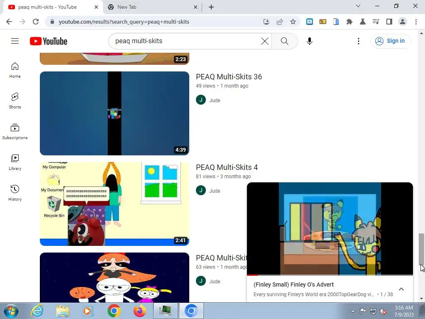
Task: Open the Windows Start menu orb
Action: pos(11,311)
